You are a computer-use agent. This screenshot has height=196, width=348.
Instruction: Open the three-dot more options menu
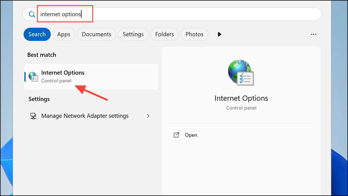pyautogui.click(x=314, y=34)
